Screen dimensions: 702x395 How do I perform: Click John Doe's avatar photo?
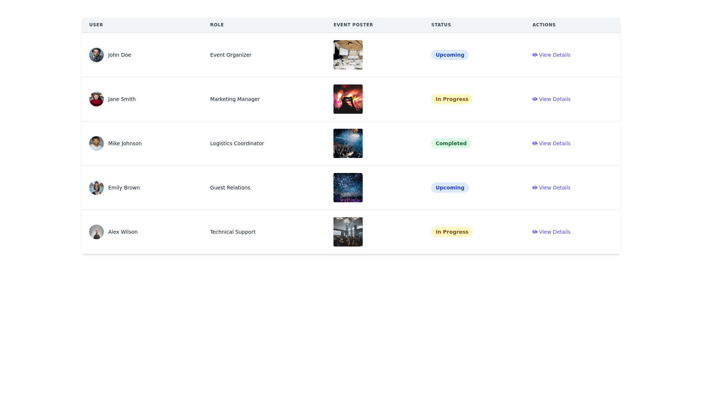click(97, 55)
